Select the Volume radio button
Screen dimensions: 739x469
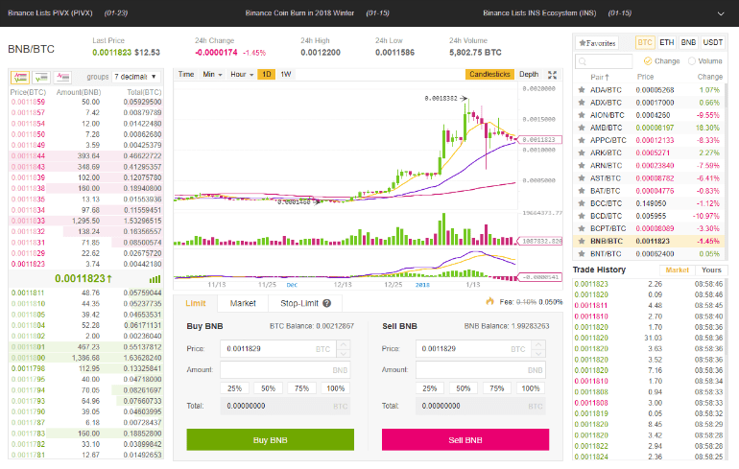(x=691, y=61)
